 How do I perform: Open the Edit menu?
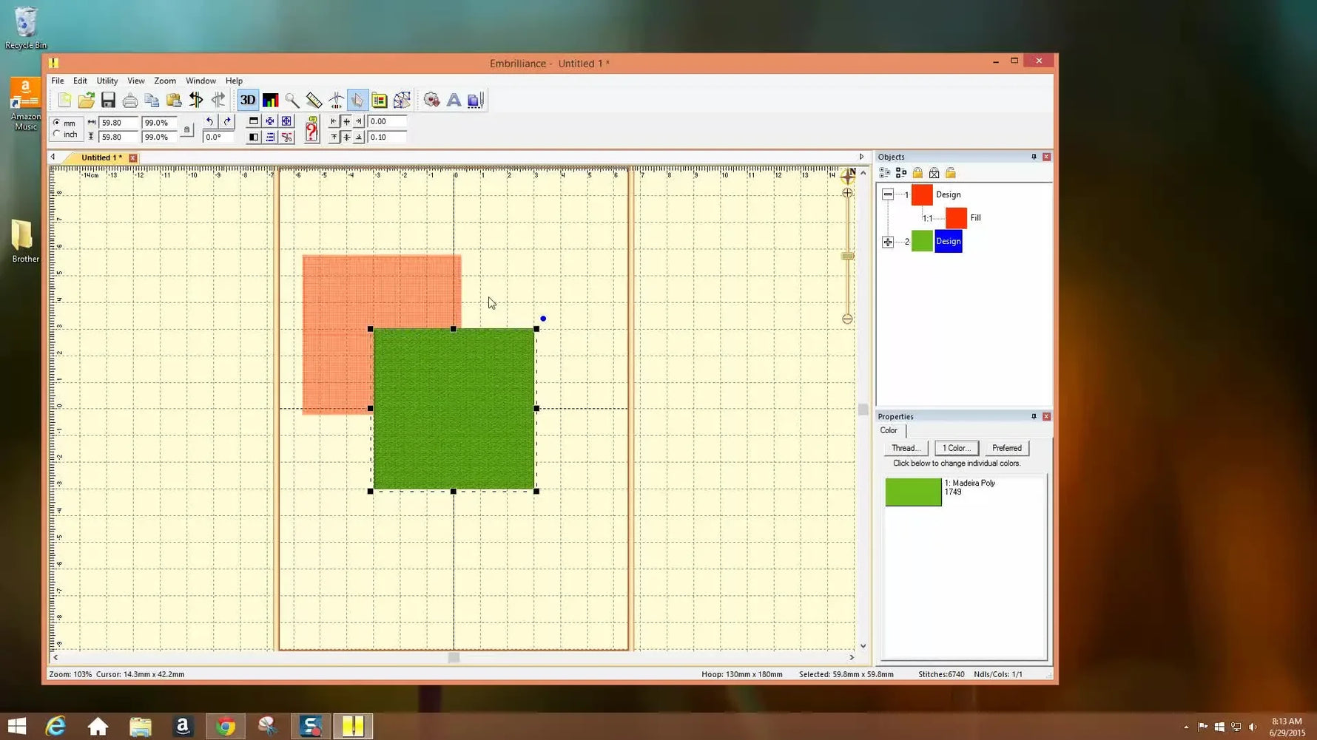click(80, 81)
